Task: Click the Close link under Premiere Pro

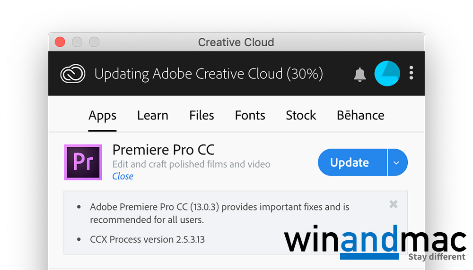Action: pyautogui.click(x=123, y=176)
